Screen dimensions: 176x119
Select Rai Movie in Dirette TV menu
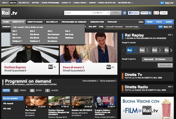coord(35,34)
